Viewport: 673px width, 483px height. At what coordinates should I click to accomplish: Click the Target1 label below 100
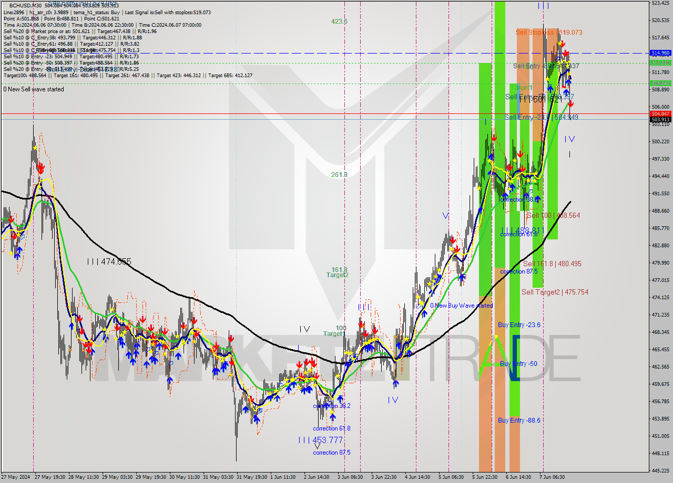334,334
